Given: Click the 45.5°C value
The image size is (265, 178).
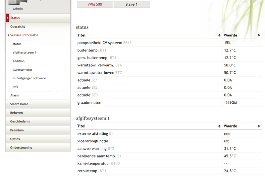Looking at the screenshot, I should point(230,156).
